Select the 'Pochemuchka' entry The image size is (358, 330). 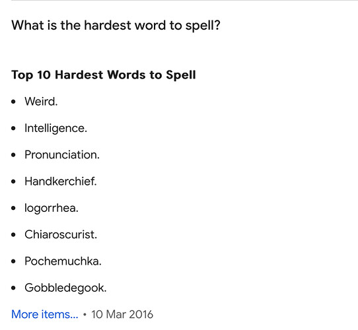coord(63,261)
